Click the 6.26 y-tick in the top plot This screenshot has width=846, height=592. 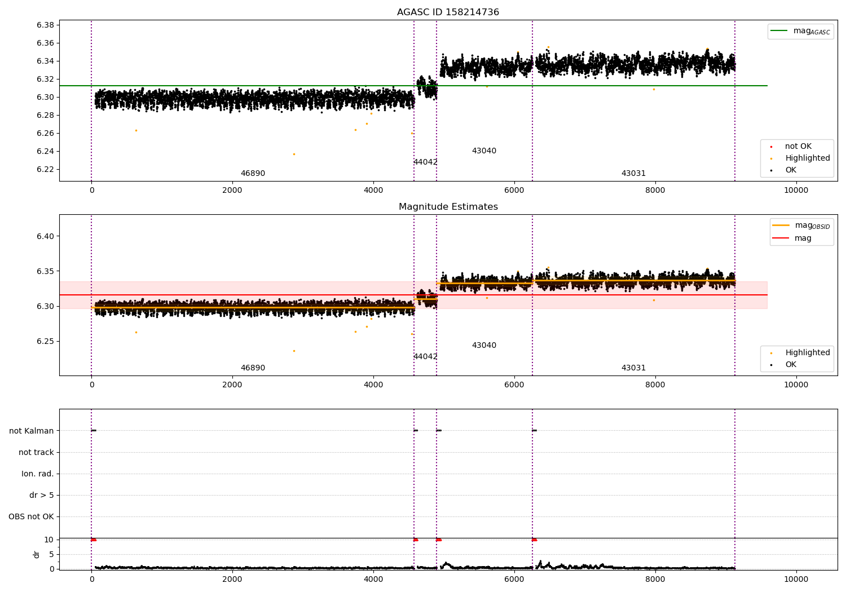point(45,134)
